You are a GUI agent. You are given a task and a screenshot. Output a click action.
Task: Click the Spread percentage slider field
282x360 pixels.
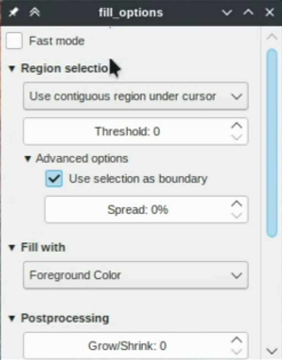[137, 210]
